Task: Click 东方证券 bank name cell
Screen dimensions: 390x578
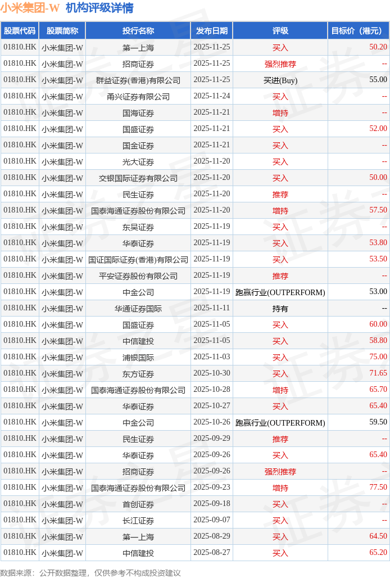Action: (x=138, y=373)
